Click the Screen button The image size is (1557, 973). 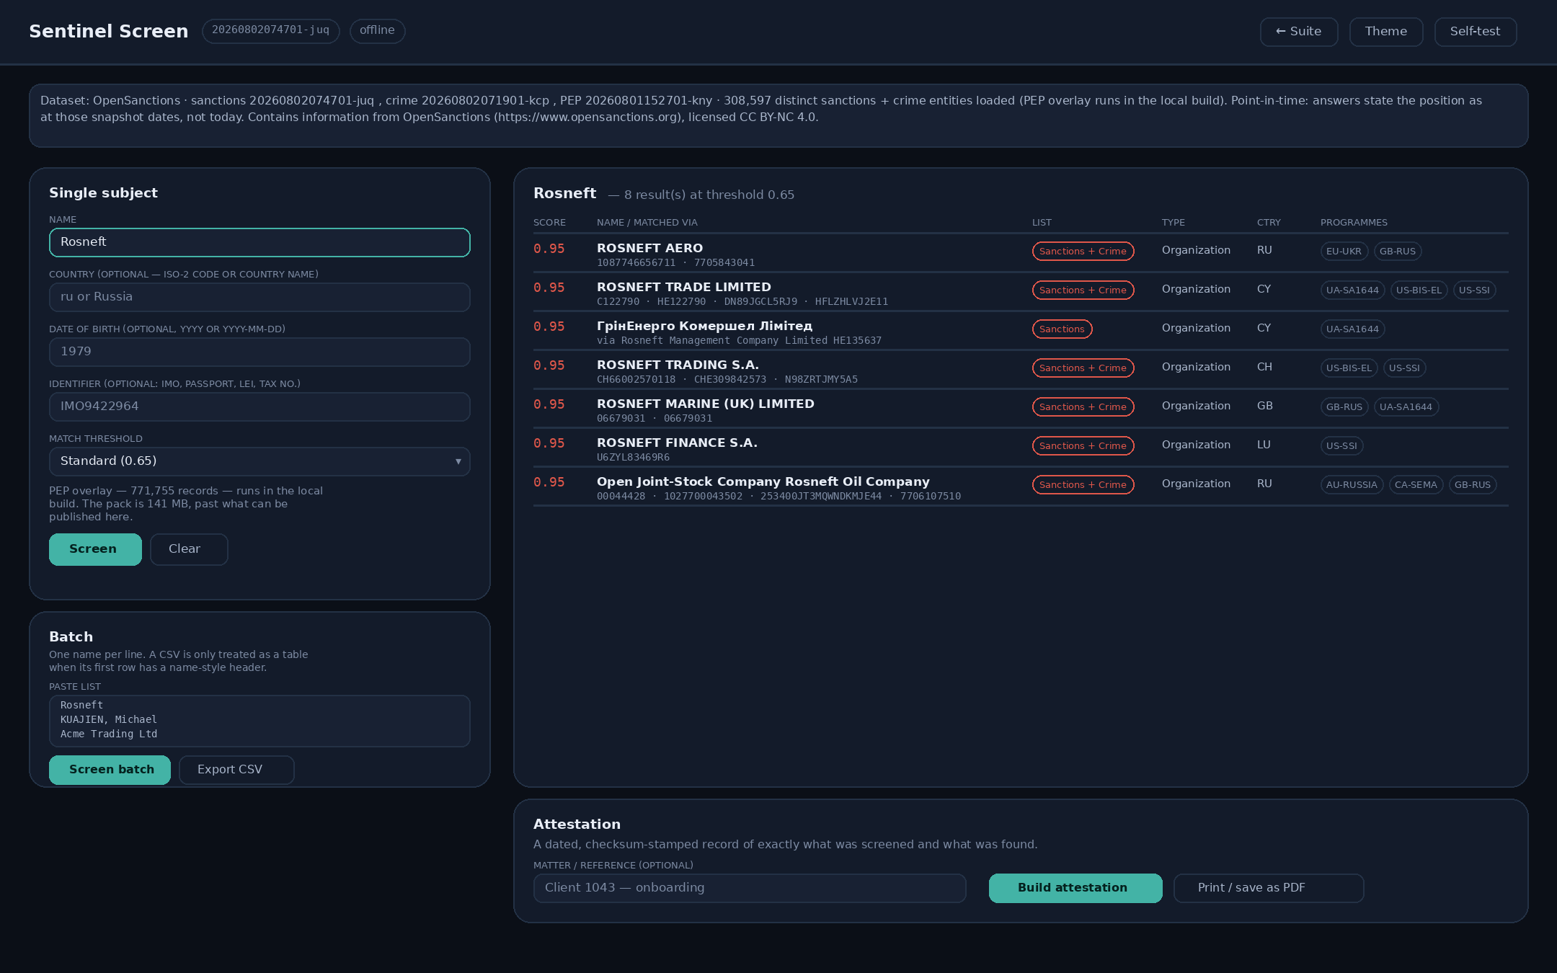pos(95,549)
